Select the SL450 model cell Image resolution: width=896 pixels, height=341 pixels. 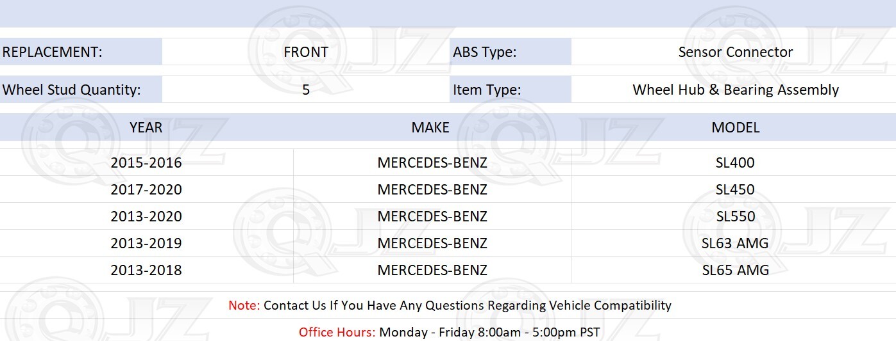(x=735, y=189)
